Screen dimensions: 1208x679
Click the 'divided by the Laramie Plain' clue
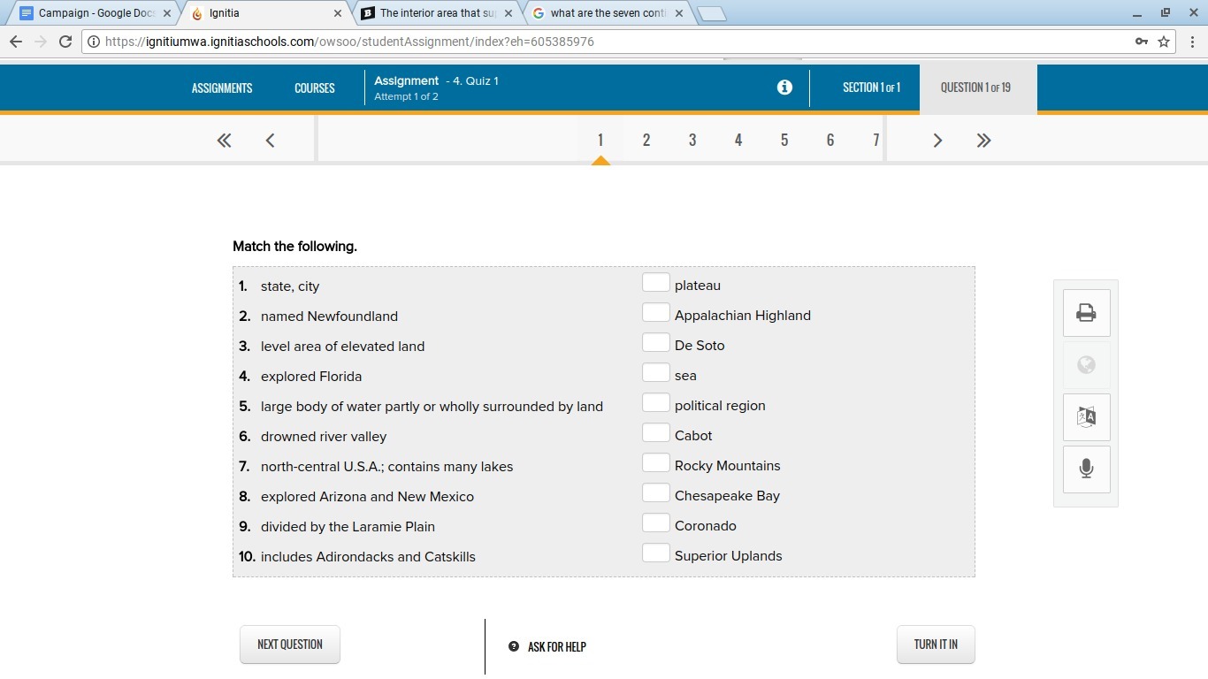click(x=348, y=527)
